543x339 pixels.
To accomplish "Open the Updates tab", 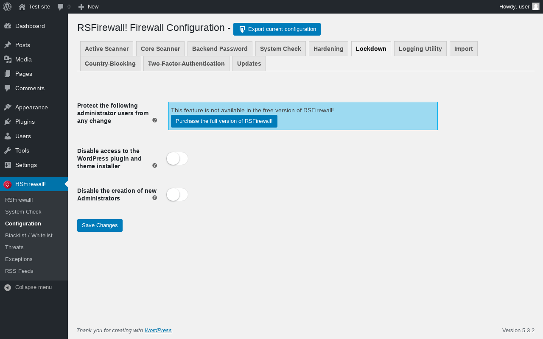I will point(249,64).
